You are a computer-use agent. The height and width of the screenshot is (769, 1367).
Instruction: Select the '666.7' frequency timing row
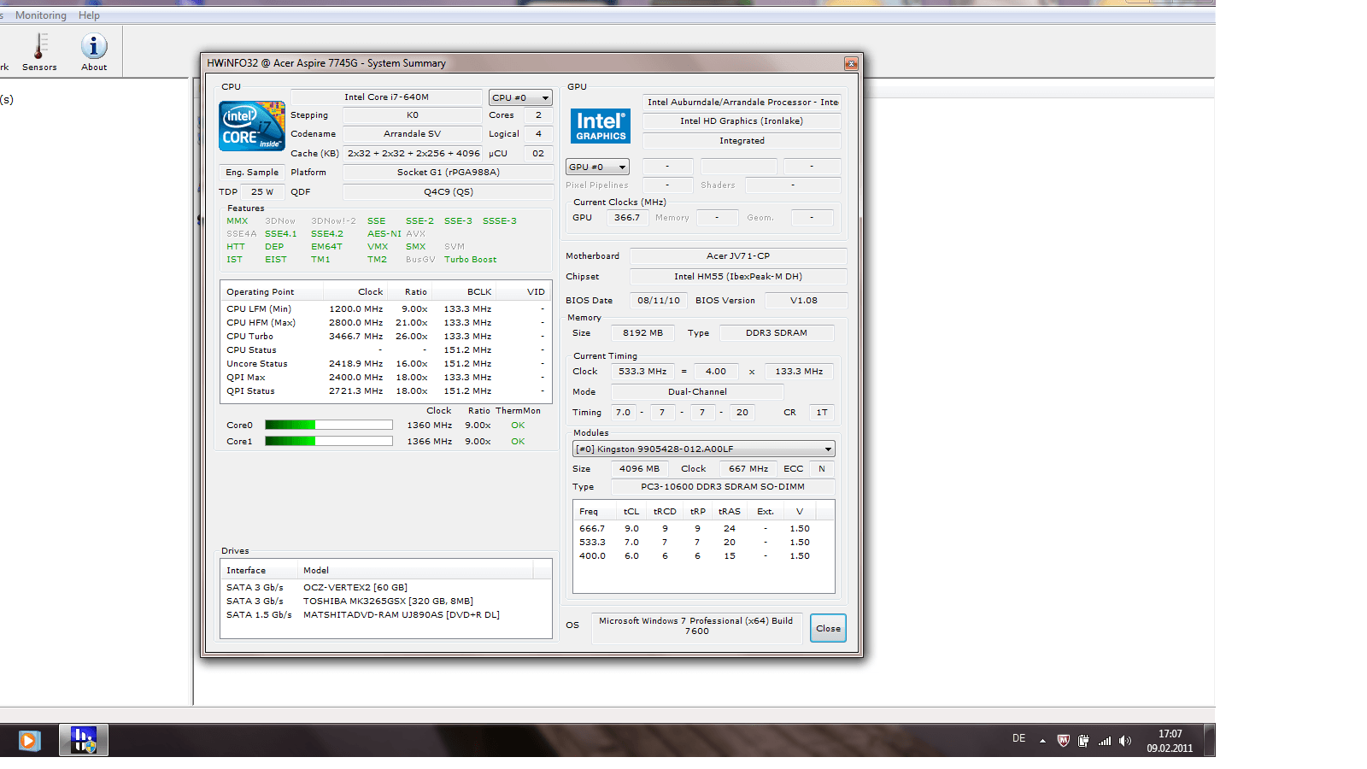point(703,529)
